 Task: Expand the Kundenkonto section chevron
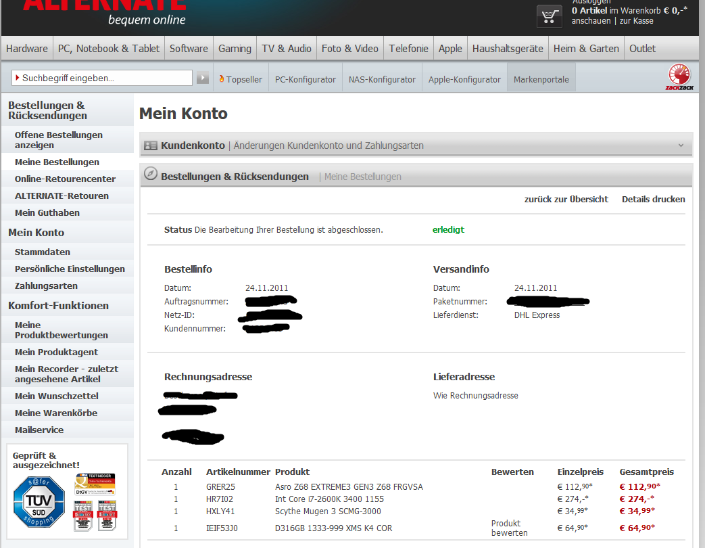coord(681,145)
